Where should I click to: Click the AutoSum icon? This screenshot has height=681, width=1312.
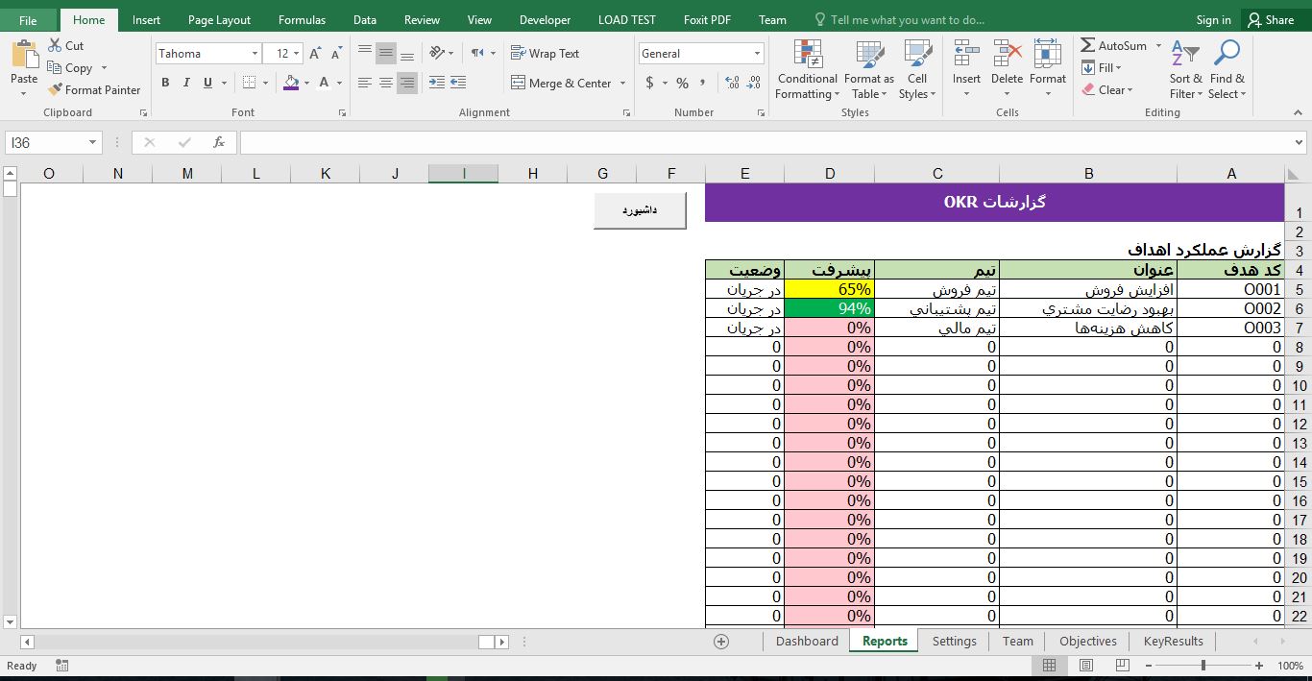[1090, 45]
